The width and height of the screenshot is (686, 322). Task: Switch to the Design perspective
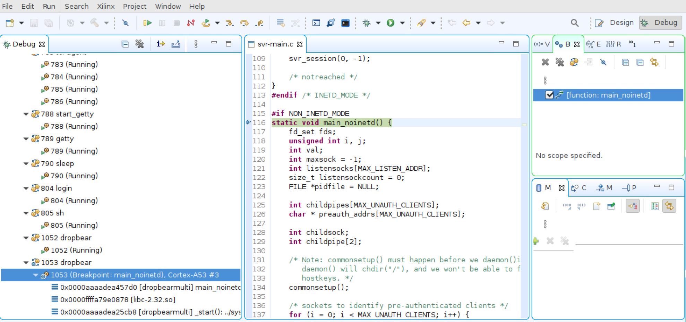[615, 23]
